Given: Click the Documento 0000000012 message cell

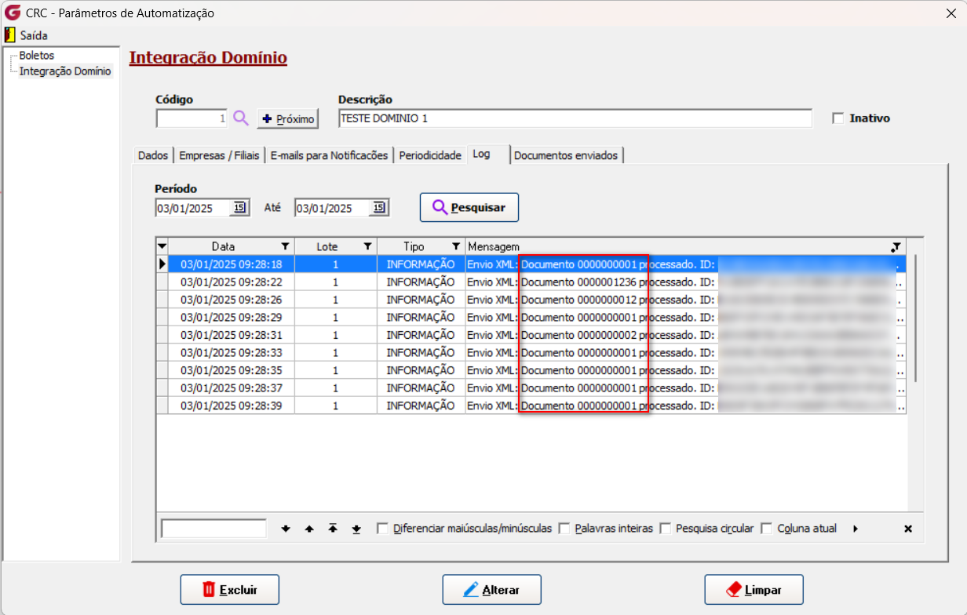Looking at the screenshot, I should [x=686, y=300].
